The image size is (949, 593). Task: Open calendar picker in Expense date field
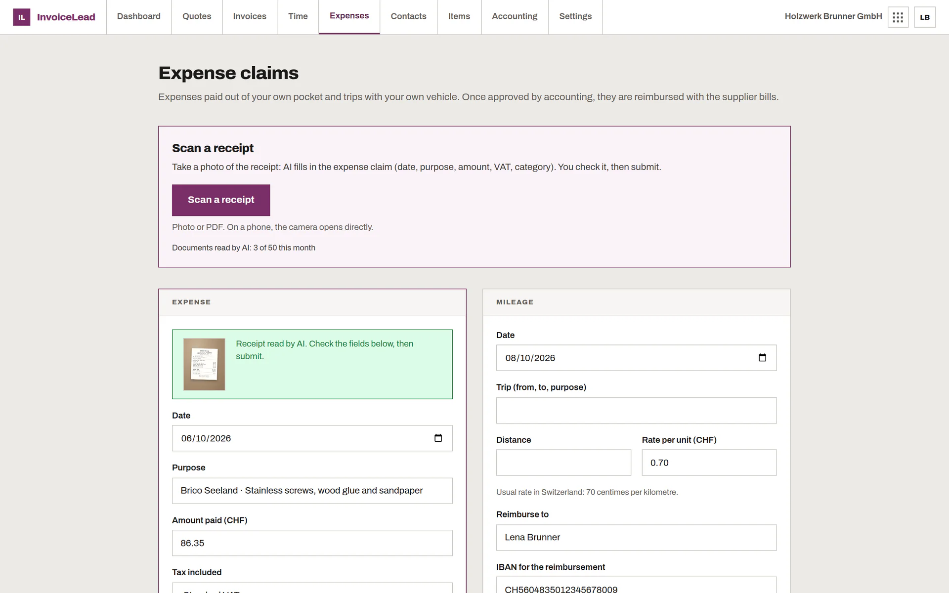[438, 438]
